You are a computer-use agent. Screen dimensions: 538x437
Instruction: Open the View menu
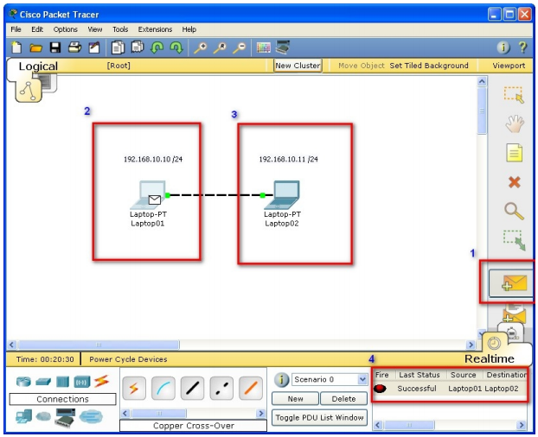tap(94, 29)
